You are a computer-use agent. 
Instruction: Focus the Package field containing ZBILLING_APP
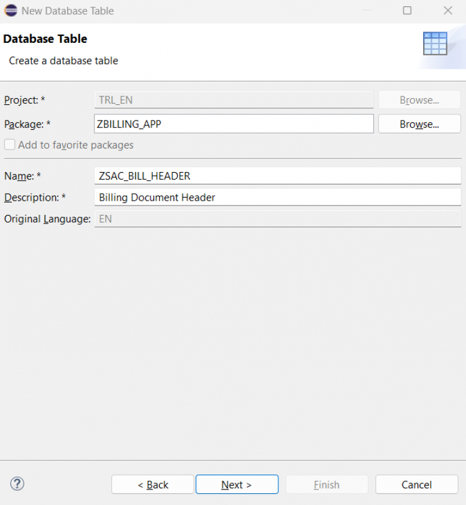pos(234,124)
